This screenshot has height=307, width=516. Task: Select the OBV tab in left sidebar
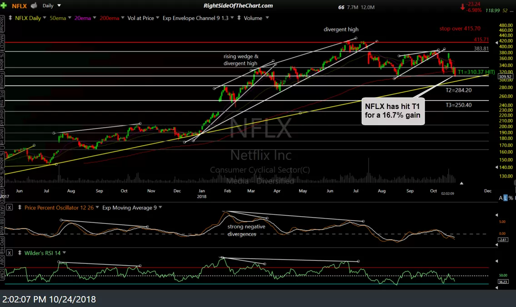point(2,261)
